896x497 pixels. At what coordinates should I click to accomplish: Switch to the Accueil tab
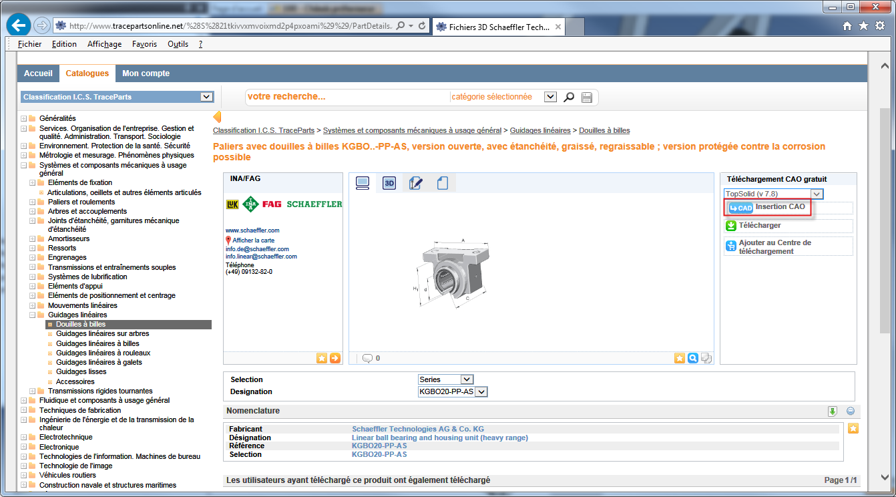[38, 73]
